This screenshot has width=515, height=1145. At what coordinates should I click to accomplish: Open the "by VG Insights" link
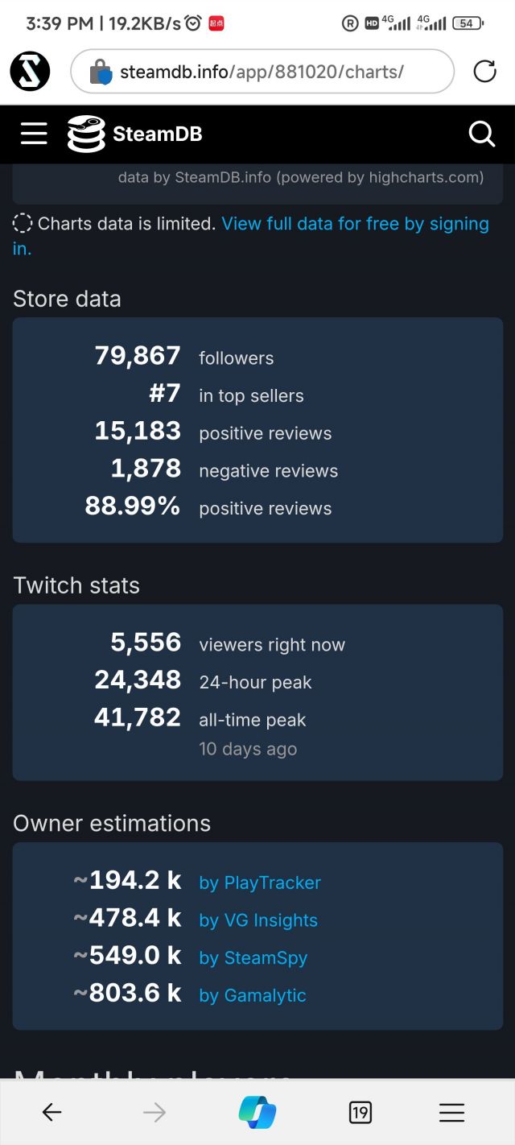tap(258, 920)
